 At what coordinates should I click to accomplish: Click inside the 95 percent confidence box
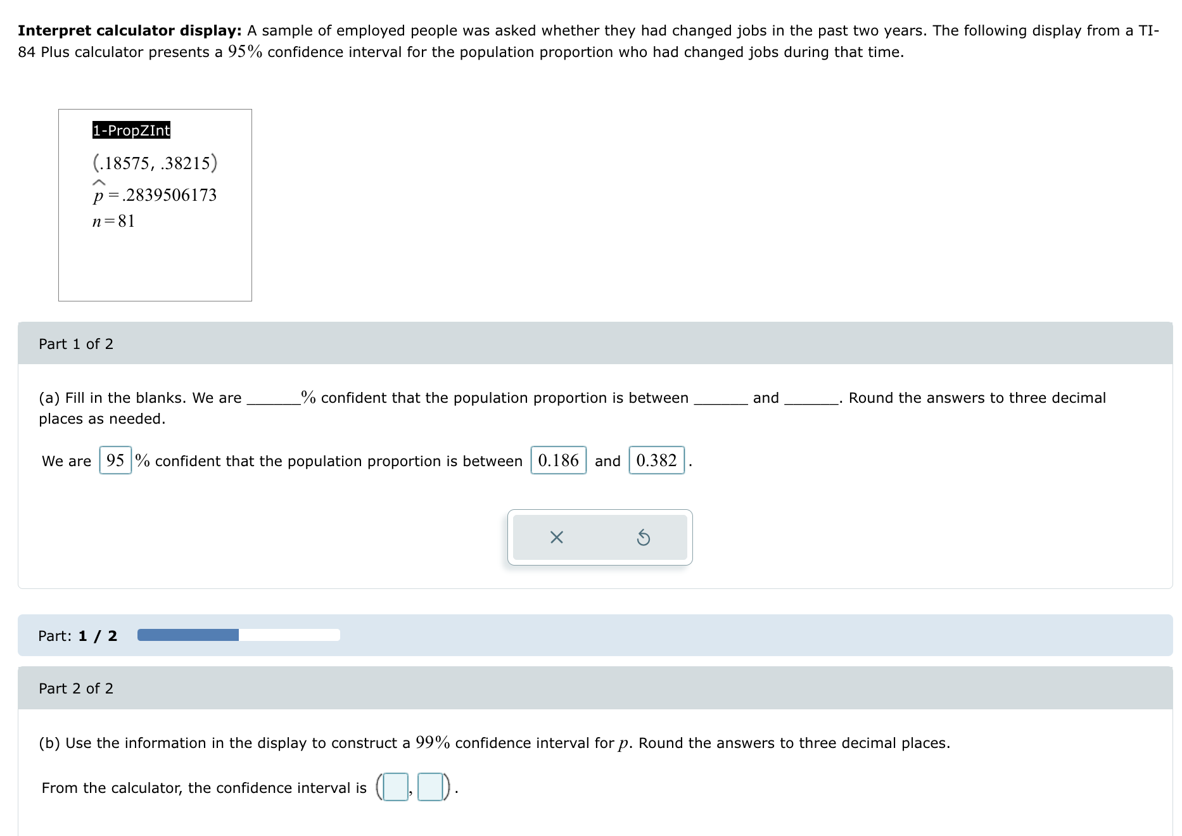pos(115,460)
